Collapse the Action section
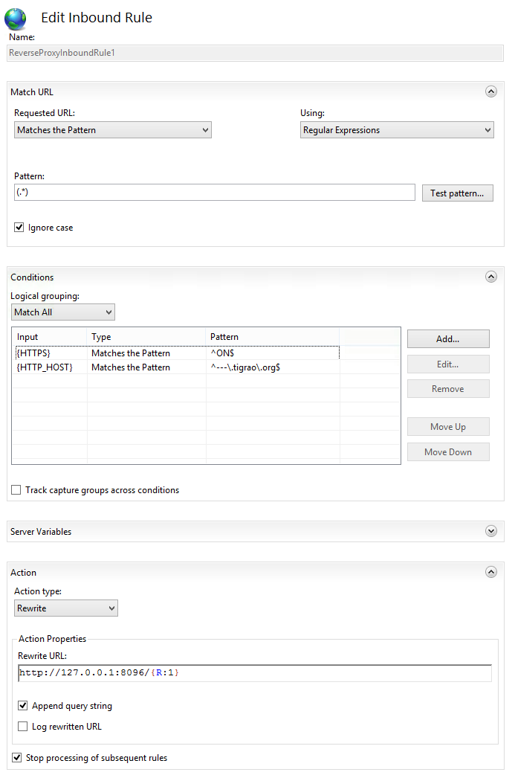 [490, 572]
